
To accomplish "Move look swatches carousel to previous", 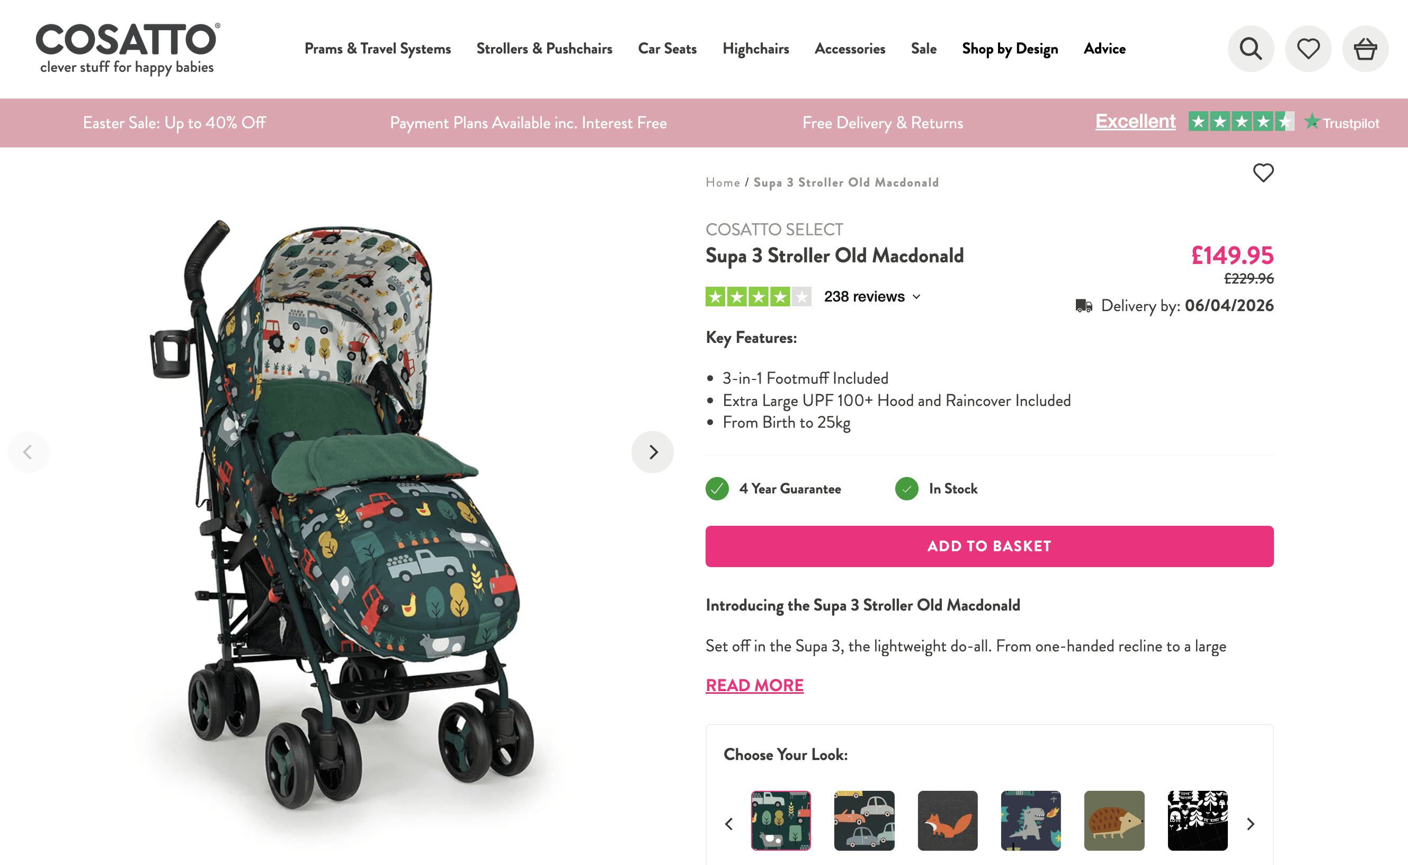I will coord(729,824).
